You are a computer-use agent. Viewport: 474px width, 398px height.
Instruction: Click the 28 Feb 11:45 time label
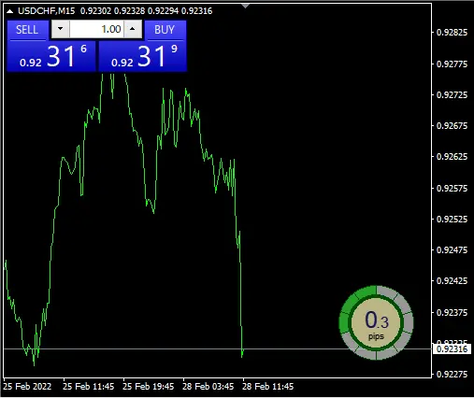coord(268,387)
